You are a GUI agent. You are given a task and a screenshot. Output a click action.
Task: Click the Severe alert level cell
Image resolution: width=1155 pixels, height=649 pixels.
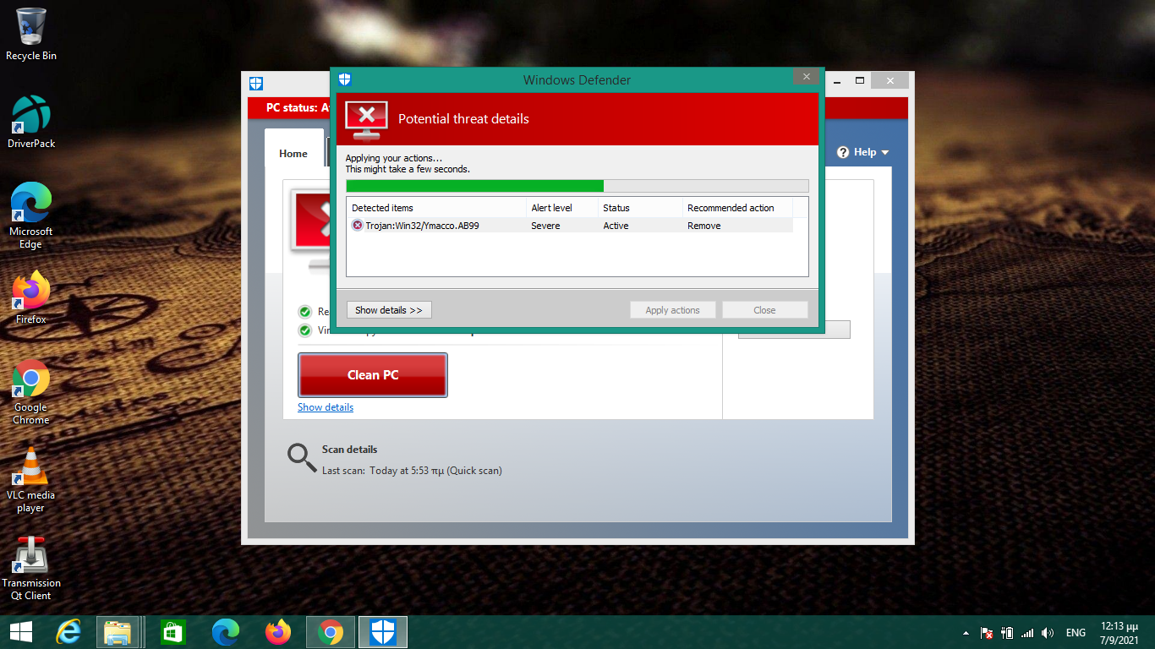coord(545,226)
